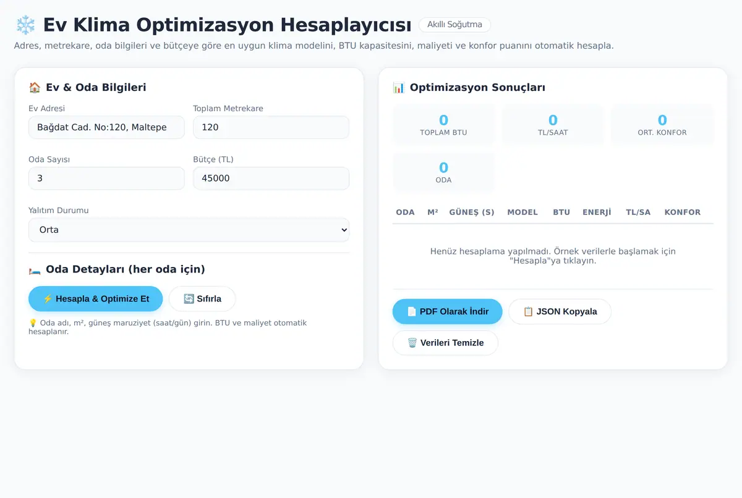This screenshot has width=742, height=498.
Task: Click the subtitle starting 'Adres, metrekare, oda bilgileri'
Action: (313, 46)
